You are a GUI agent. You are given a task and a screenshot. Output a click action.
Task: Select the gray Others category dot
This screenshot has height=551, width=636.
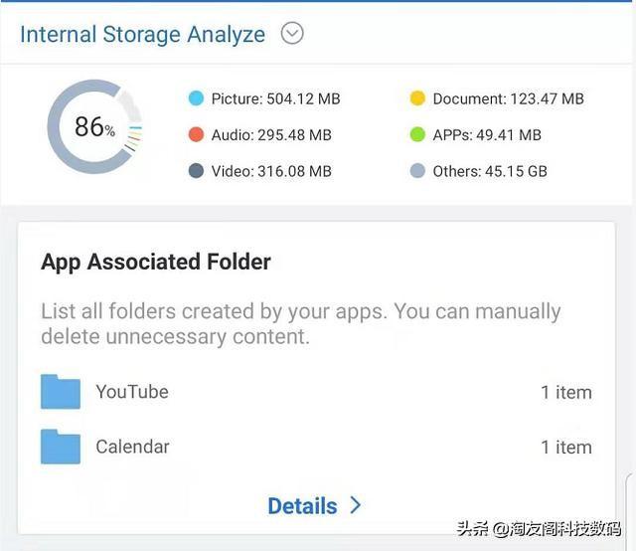[417, 171]
